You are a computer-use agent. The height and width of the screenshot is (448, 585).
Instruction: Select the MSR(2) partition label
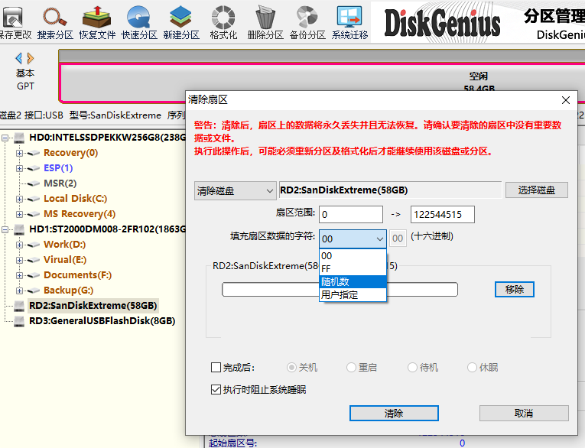[60, 183]
